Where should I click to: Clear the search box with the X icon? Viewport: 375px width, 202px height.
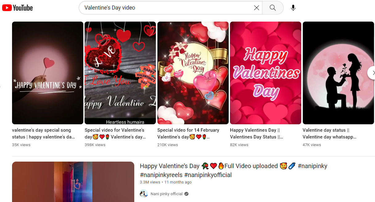point(256,8)
